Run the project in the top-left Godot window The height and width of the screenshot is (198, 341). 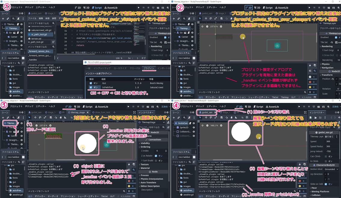coord(139,8)
